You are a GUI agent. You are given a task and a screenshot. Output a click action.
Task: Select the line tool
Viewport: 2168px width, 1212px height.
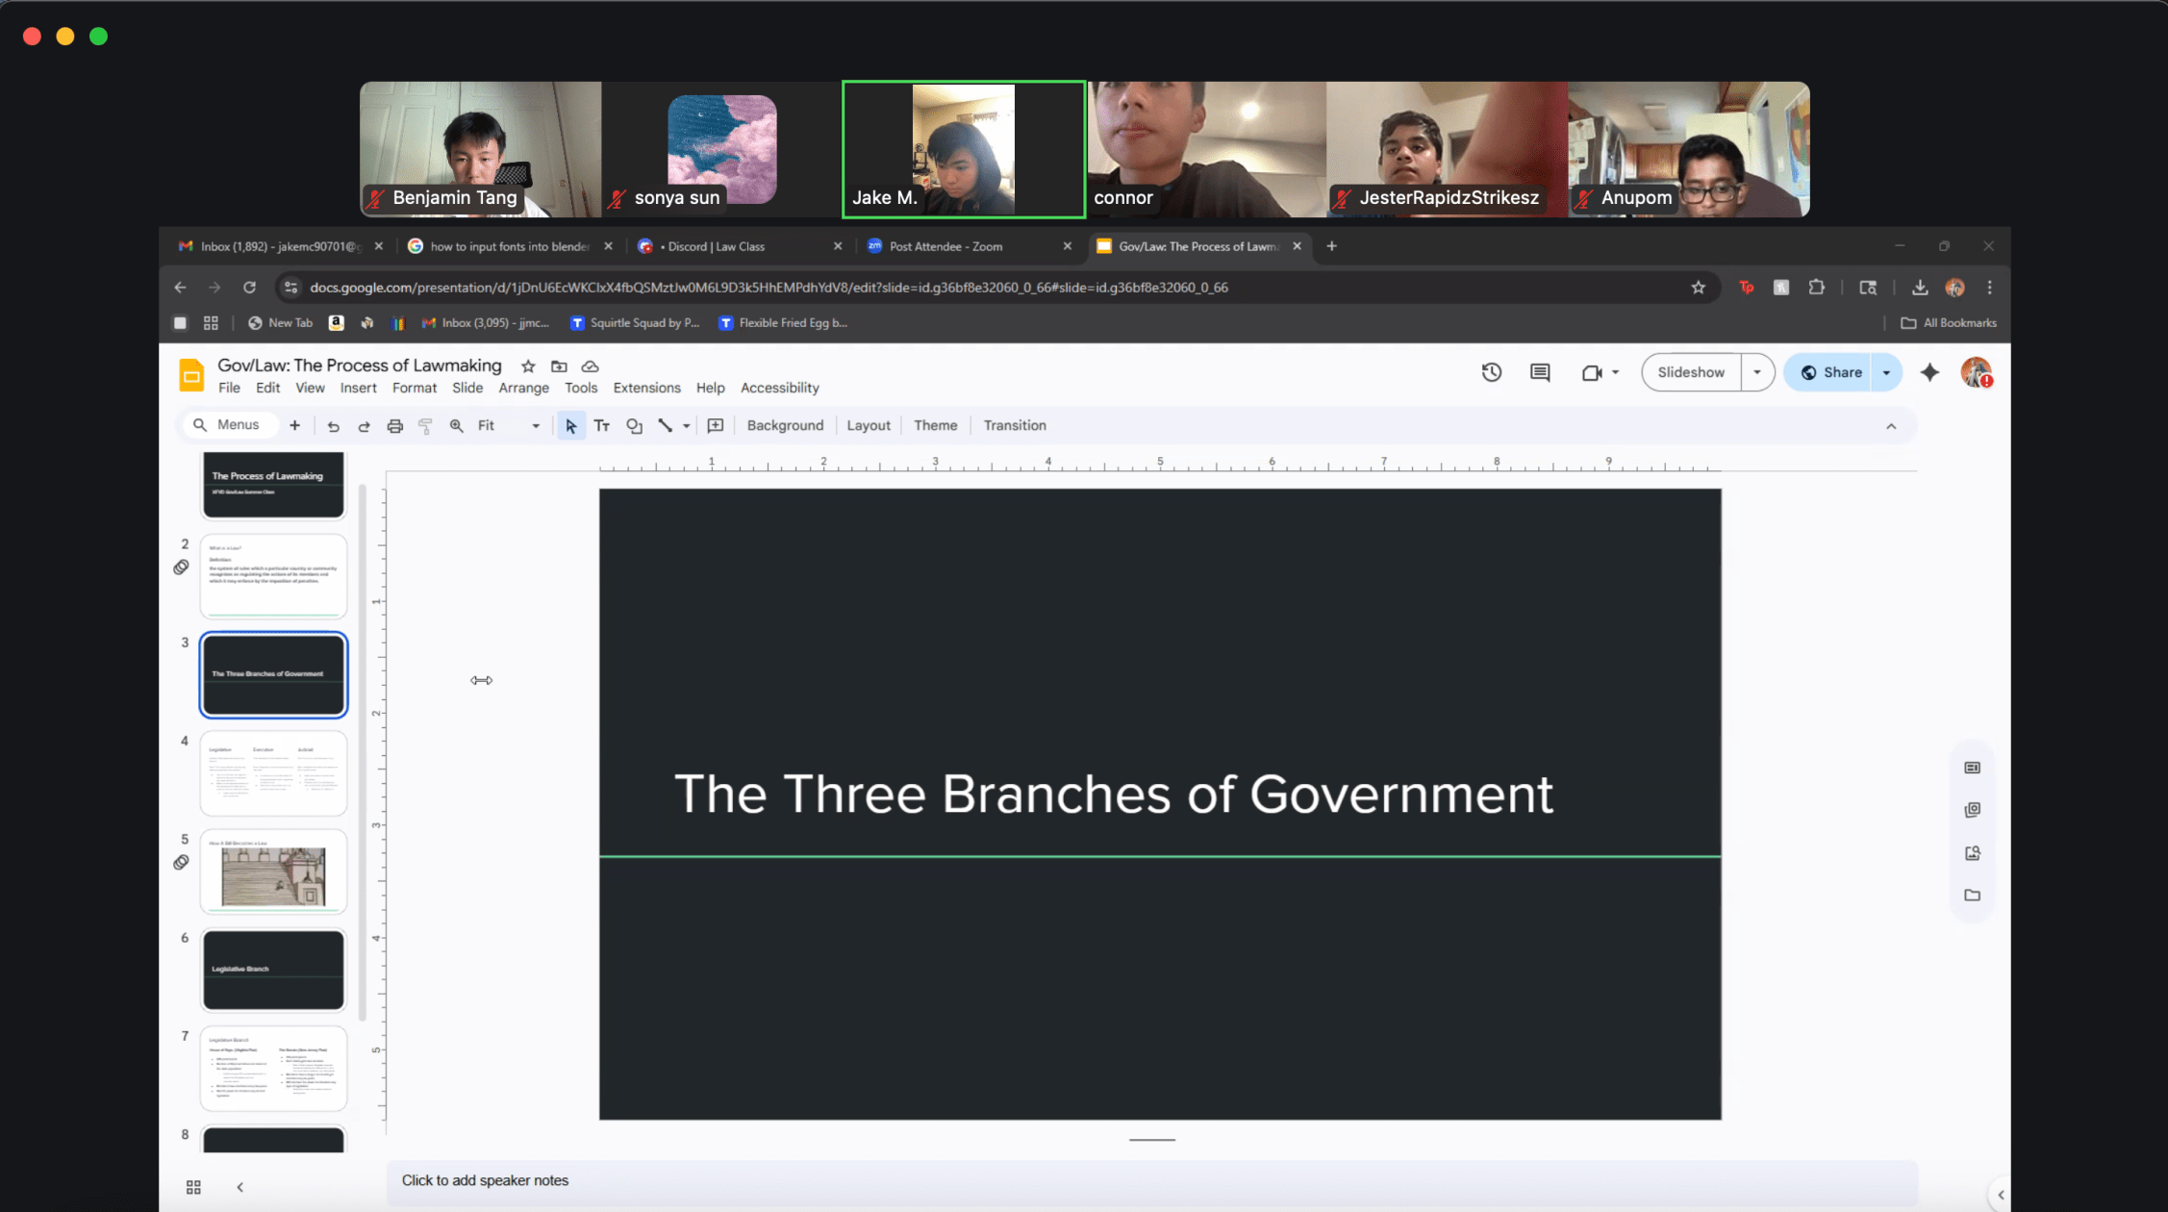[665, 425]
